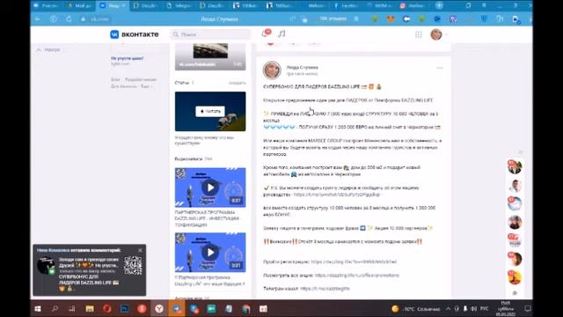Click the Статьи section header
The image size is (563, 317).
182,83
